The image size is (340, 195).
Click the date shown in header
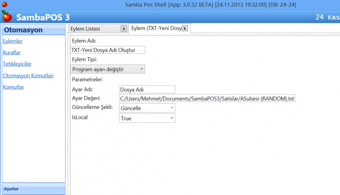tap(328, 17)
